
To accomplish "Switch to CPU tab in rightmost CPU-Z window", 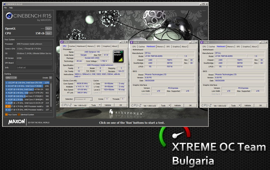I will coord(204,47).
